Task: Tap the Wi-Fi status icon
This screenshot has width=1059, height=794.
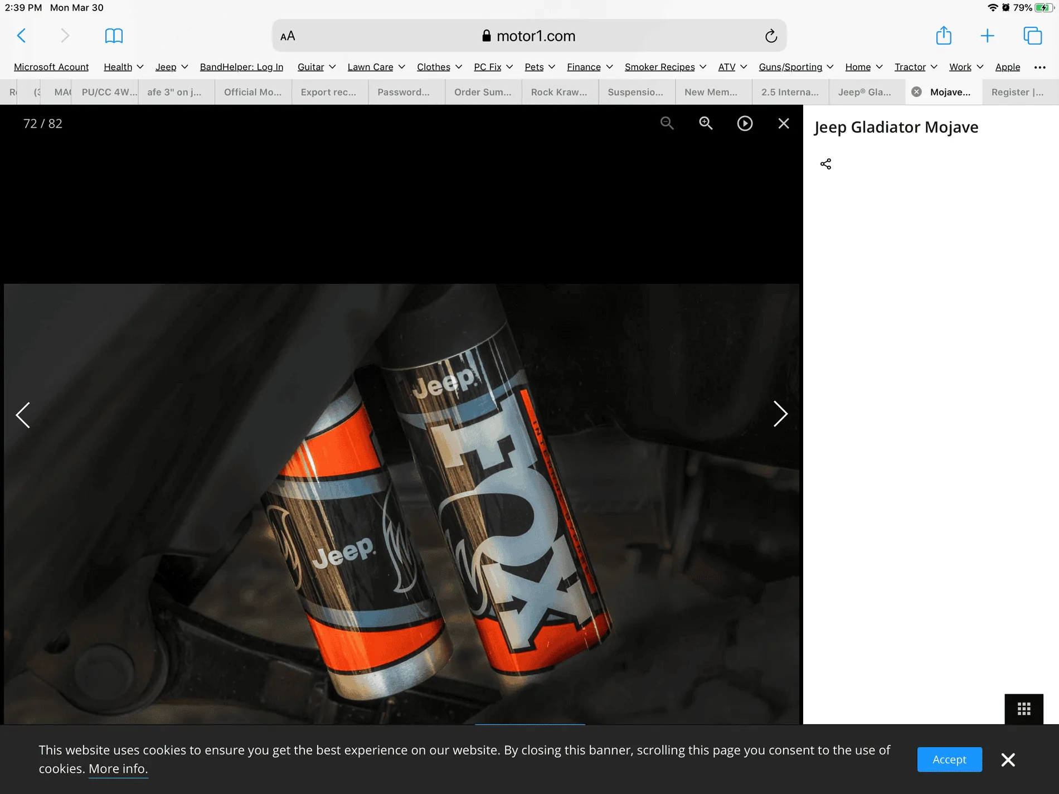Action: tap(993, 8)
